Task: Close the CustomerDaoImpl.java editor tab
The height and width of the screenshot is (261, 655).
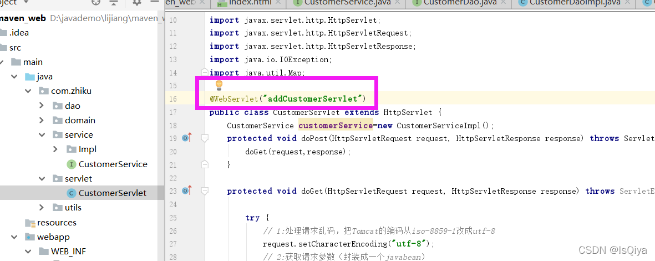Action: [627, 3]
